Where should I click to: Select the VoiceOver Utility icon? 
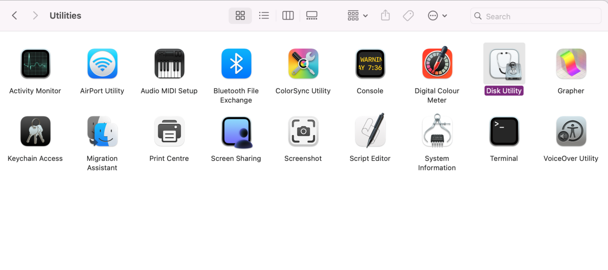coord(571,131)
